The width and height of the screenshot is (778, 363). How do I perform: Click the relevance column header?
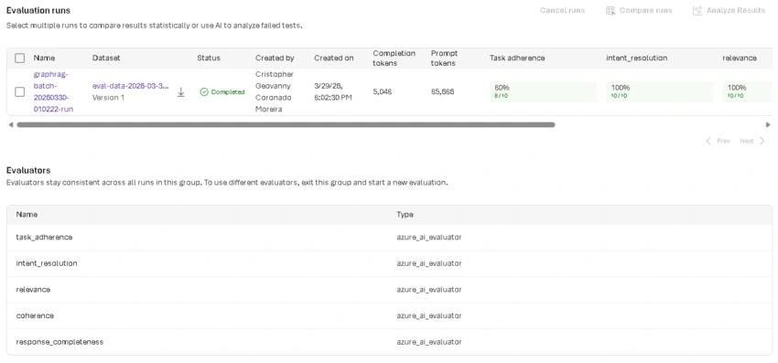click(x=740, y=58)
